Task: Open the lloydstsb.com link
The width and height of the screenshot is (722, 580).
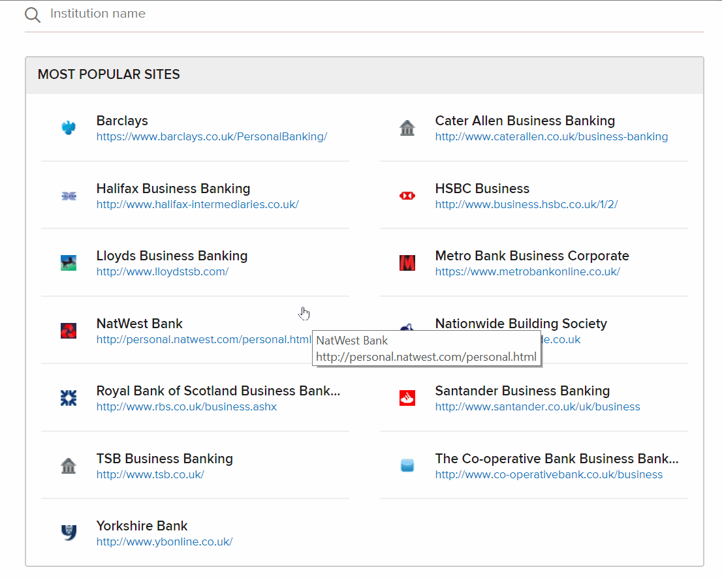Action: pos(163,271)
